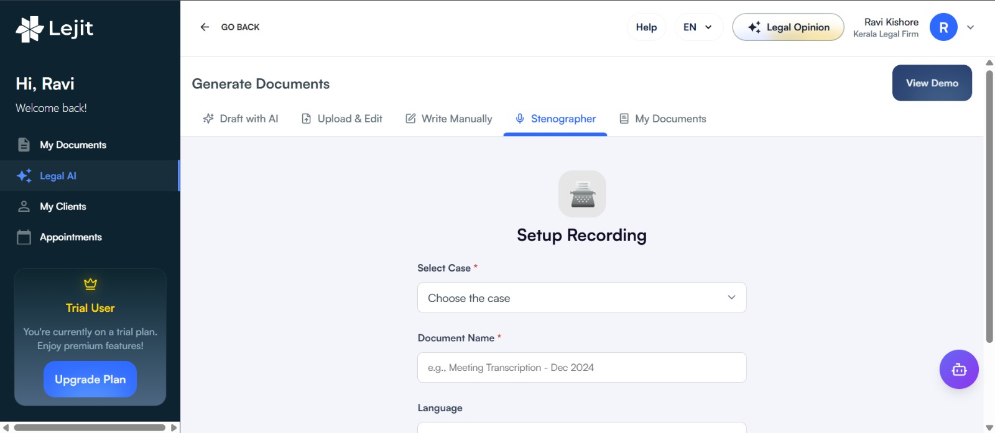995x433 pixels.
Task: Click the View Demo button
Action: (x=932, y=83)
